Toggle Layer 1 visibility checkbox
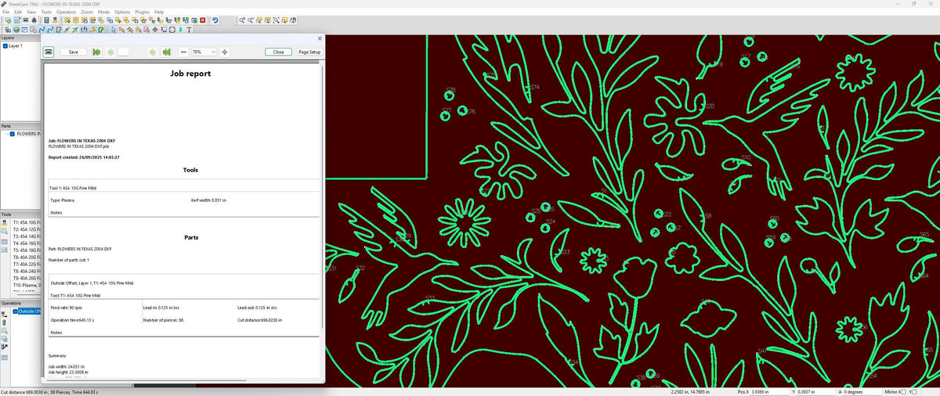The image size is (940, 396). (x=5, y=46)
